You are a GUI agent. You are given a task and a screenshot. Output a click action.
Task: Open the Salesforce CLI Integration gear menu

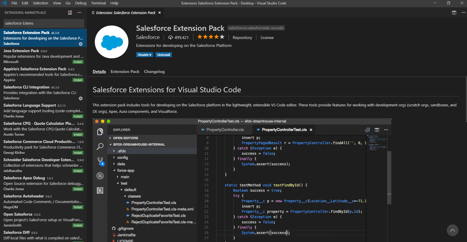click(81, 98)
